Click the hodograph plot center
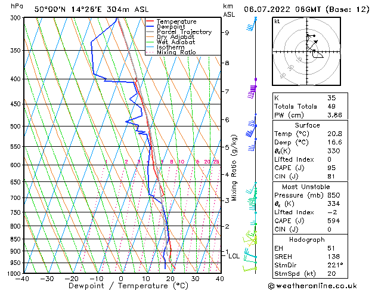The image size is (375, 290). [306, 51]
